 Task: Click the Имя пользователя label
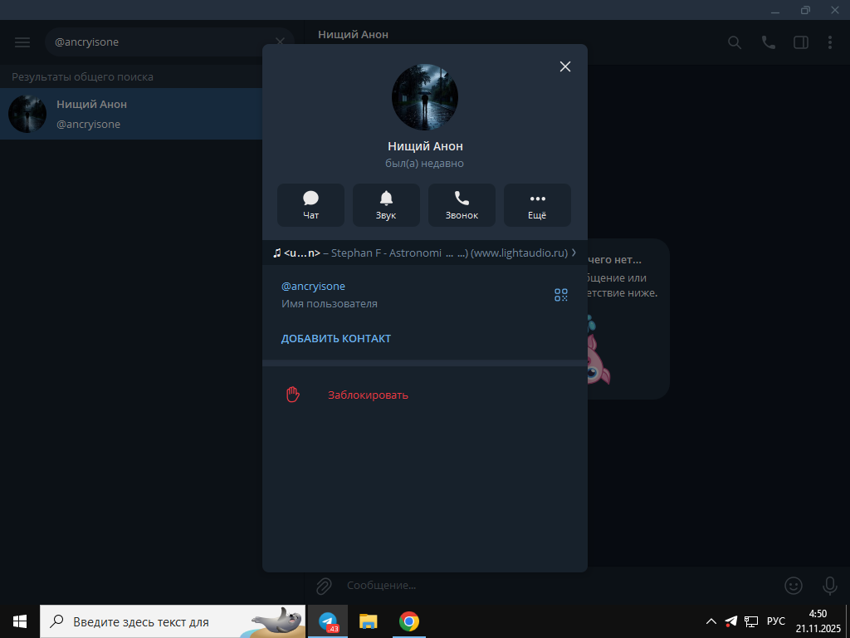click(329, 304)
